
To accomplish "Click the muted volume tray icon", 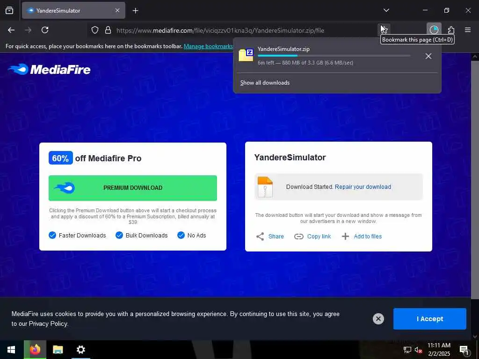I will [x=418, y=350].
